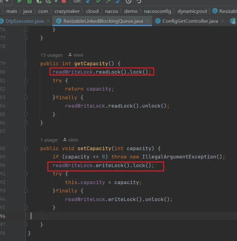Toggle fold end marker at line 97
The width and height of the screenshot is (237, 241).
pos(26,225)
